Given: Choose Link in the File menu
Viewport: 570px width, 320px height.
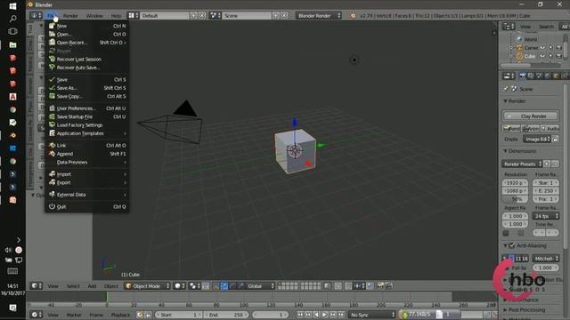Looking at the screenshot, I should click(x=87, y=145).
